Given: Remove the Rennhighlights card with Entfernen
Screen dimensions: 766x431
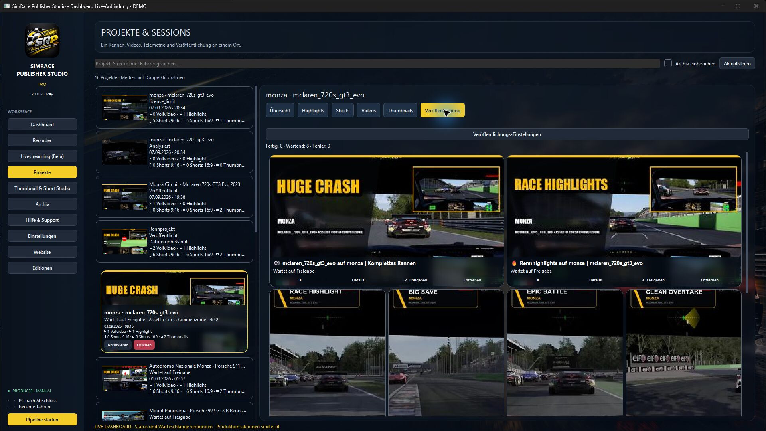Looking at the screenshot, I should (709, 280).
